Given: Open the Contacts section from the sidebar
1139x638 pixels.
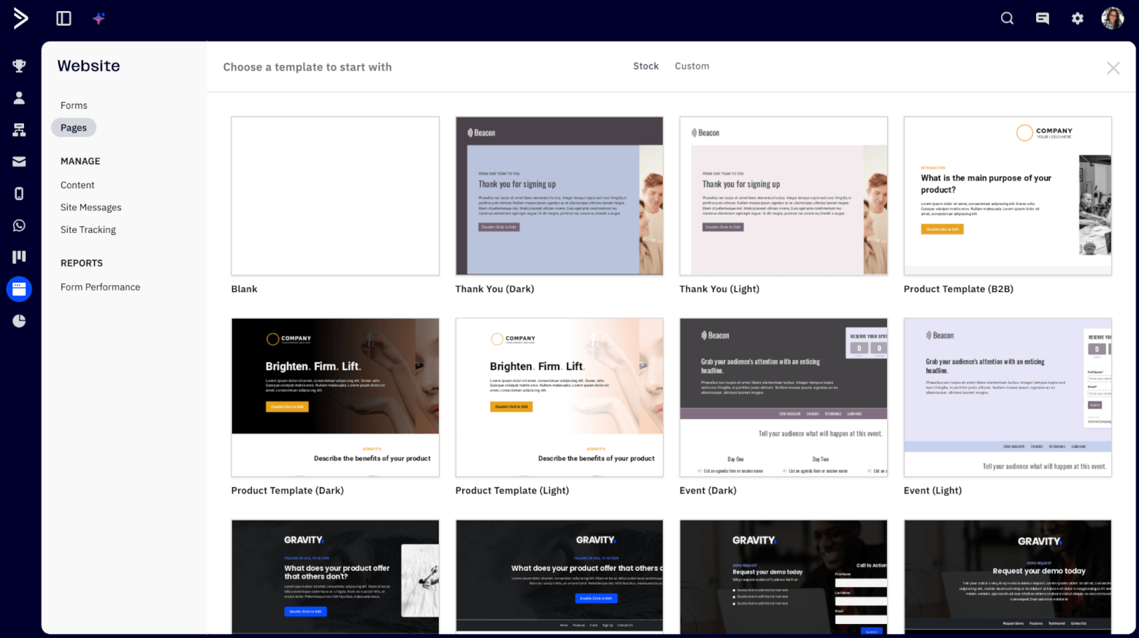Looking at the screenshot, I should [x=19, y=97].
